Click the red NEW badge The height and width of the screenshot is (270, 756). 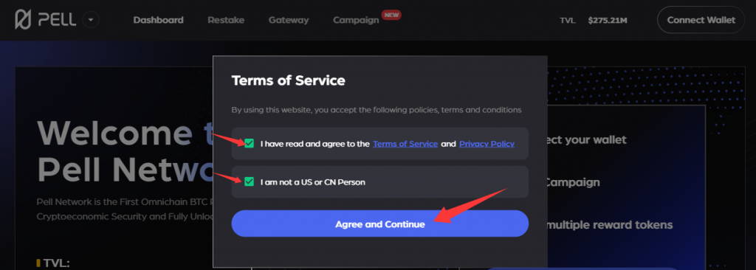[391, 15]
